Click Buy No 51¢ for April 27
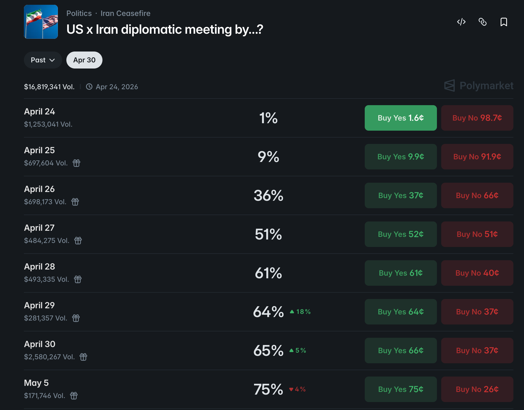 point(477,234)
